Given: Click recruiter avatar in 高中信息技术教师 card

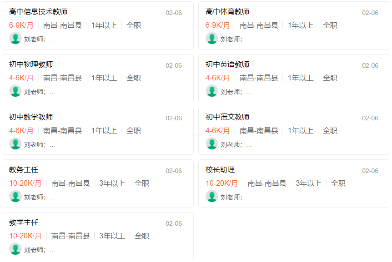Looking at the screenshot, I should tap(15, 38).
